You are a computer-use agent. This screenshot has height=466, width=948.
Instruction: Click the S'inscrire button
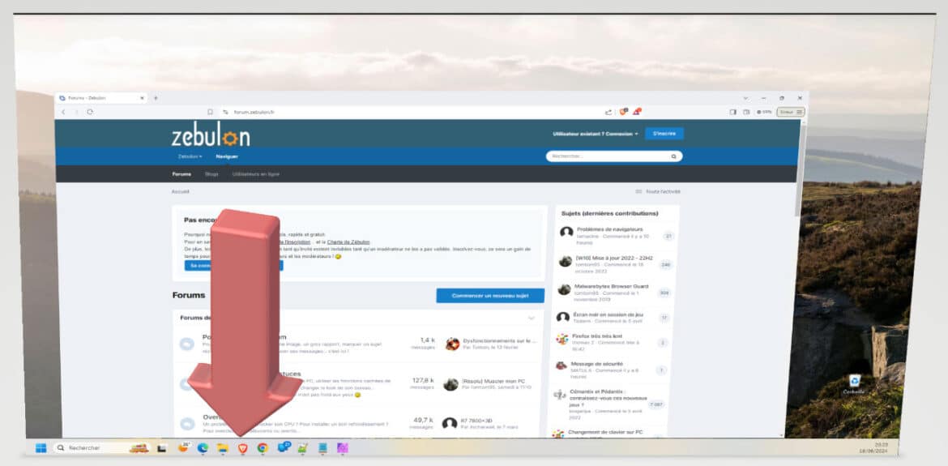(x=664, y=134)
